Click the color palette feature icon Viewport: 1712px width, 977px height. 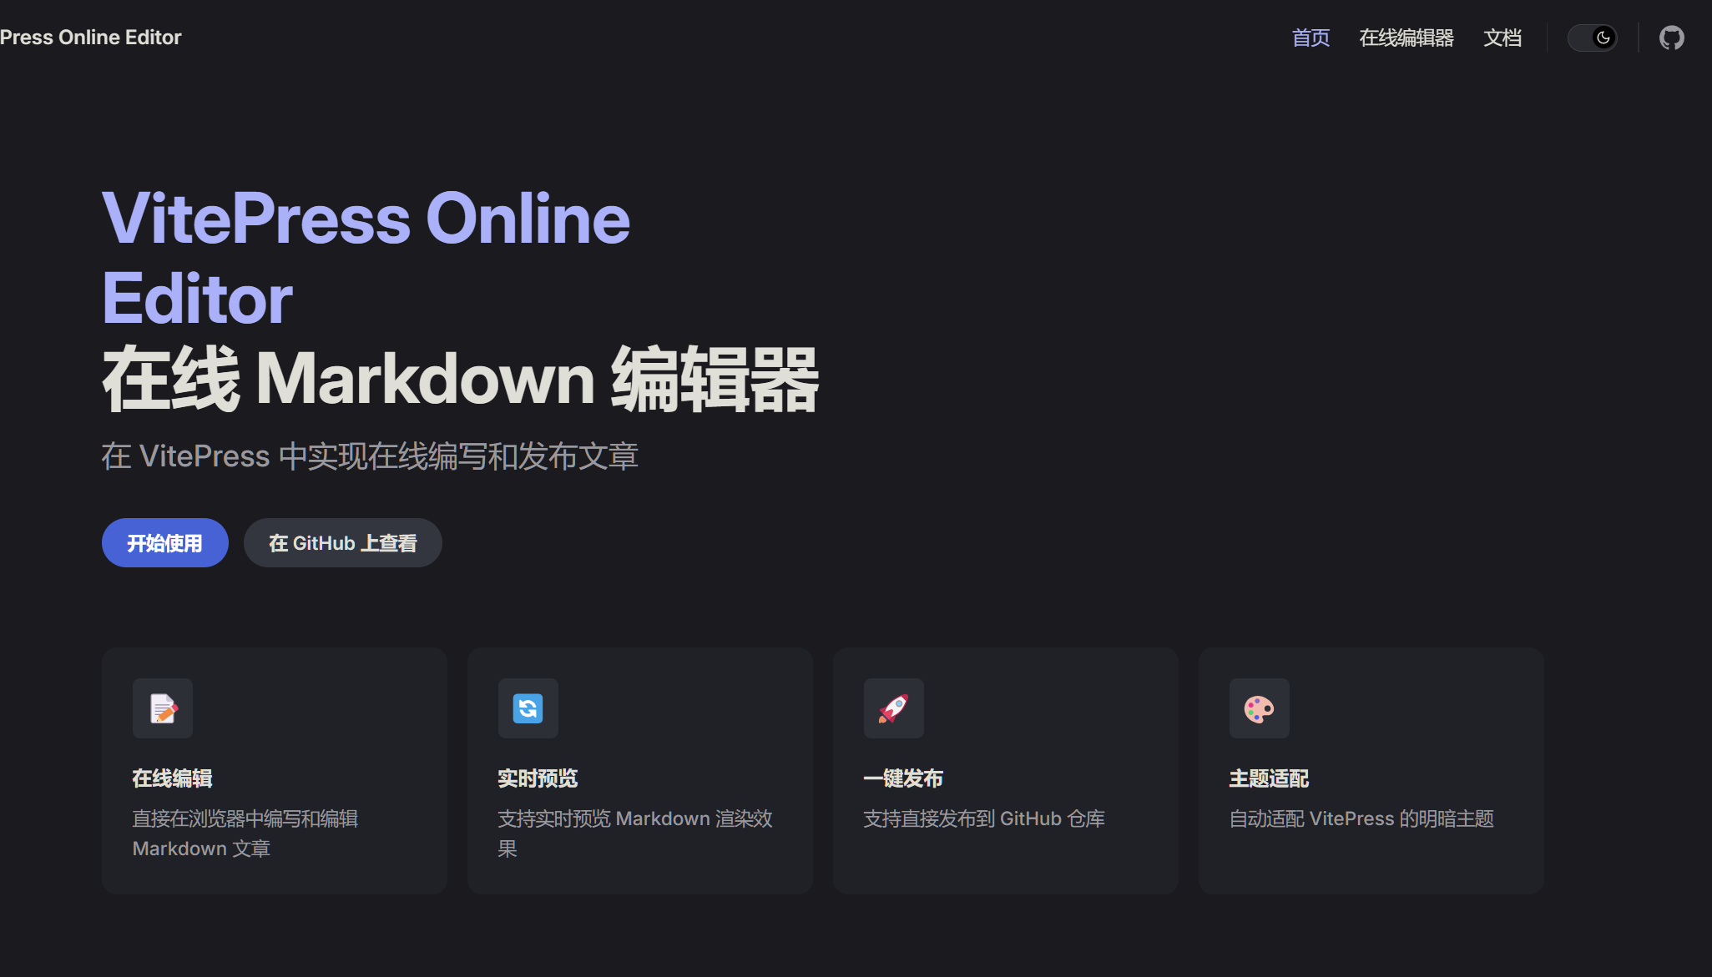[x=1259, y=708]
